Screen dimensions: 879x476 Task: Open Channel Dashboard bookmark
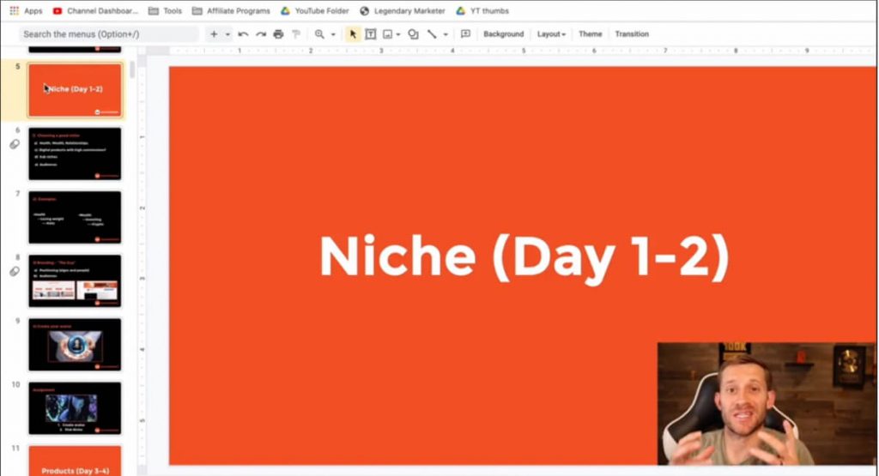pyautogui.click(x=95, y=10)
